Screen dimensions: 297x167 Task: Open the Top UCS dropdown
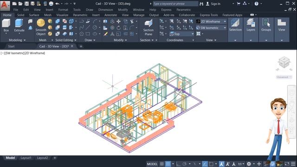pos(182,34)
